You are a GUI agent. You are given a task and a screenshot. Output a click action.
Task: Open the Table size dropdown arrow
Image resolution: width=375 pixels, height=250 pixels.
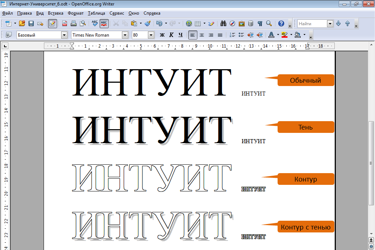[x=204, y=23]
